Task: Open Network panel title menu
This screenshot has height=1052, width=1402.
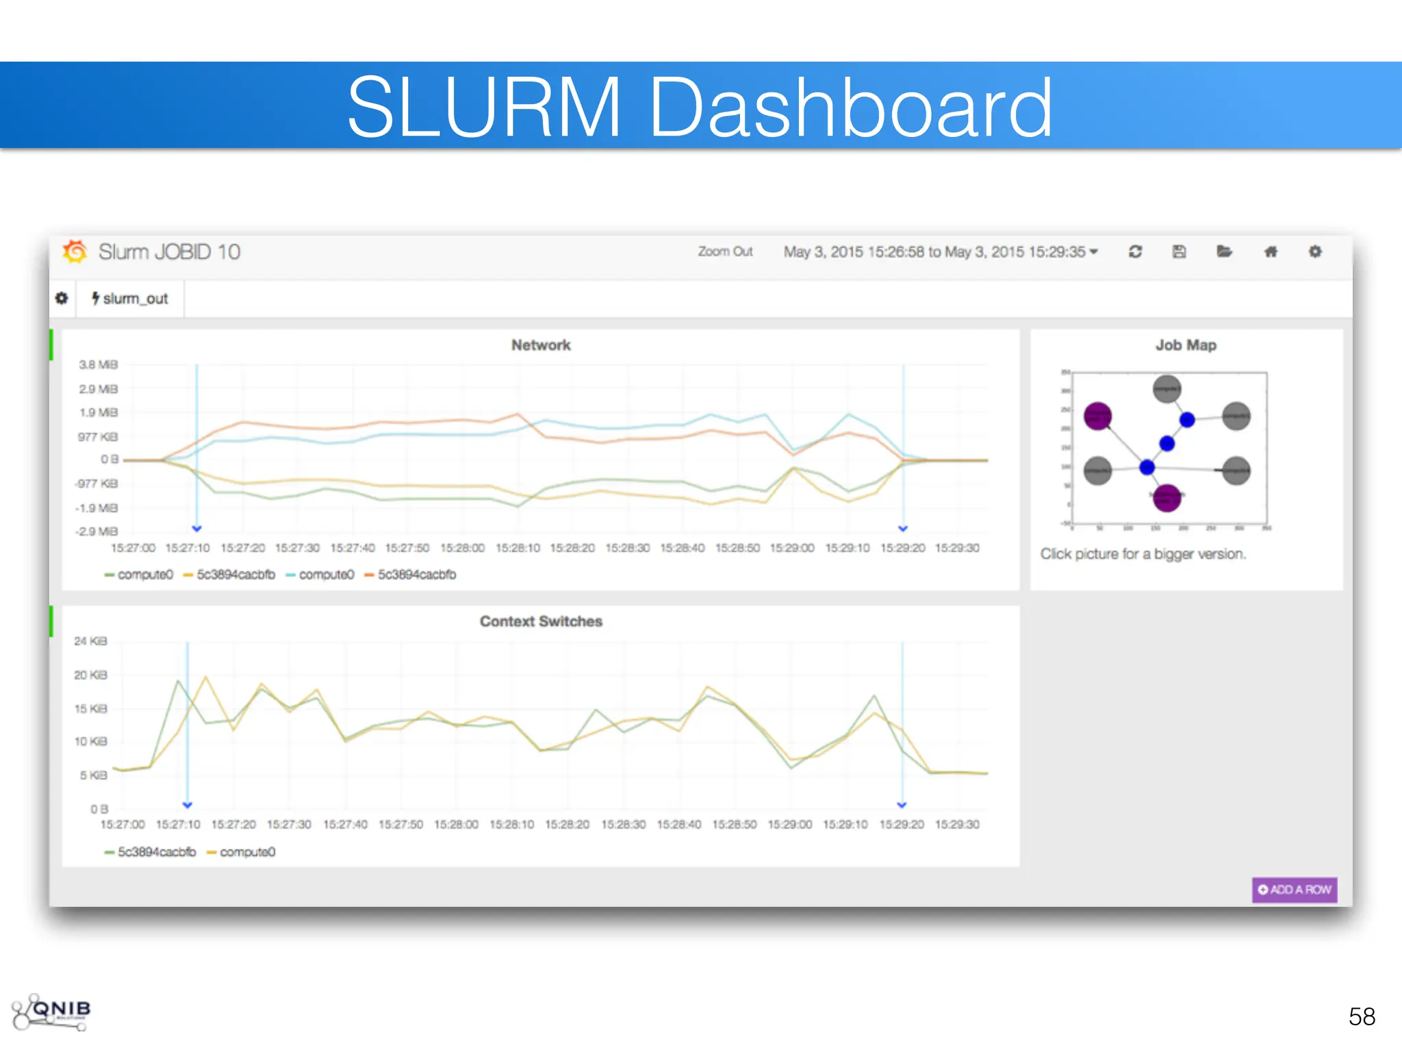Action: pyautogui.click(x=541, y=345)
